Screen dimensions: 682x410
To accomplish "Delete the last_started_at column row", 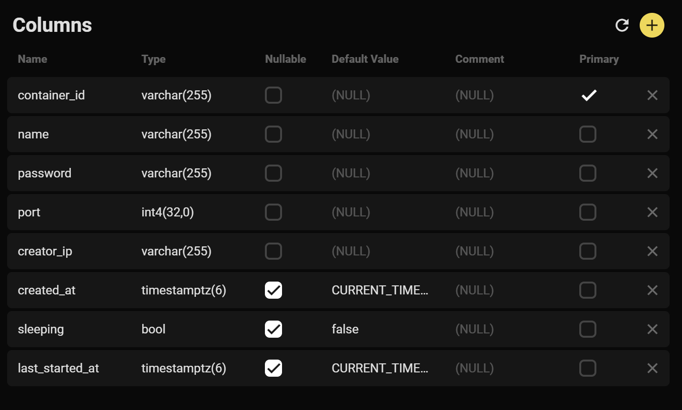I will (652, 368).
